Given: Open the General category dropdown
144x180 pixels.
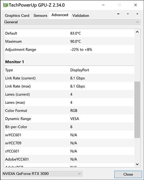Looking at the screenshot, I should [72, 22].
